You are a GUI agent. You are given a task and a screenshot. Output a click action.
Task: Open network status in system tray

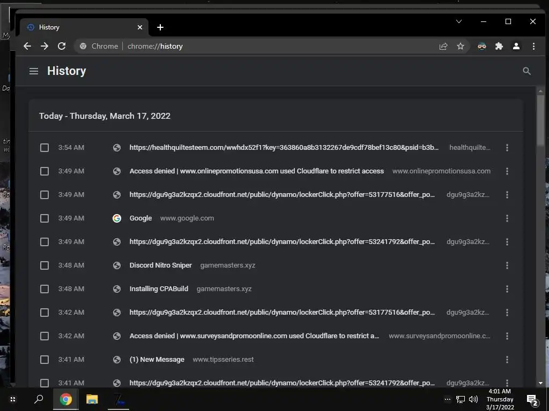pos(461,399)
